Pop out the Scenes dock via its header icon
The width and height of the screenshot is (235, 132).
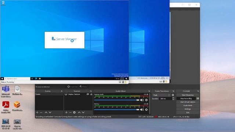[61, 91]
